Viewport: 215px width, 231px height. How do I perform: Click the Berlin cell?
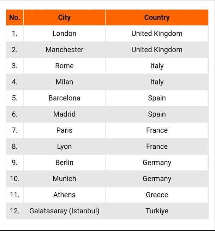click(x=64, y=162)
